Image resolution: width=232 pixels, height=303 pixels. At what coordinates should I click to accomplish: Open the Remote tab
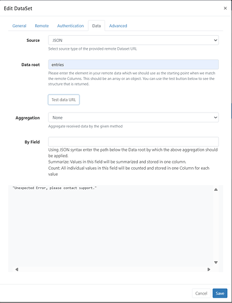[42, 26]
